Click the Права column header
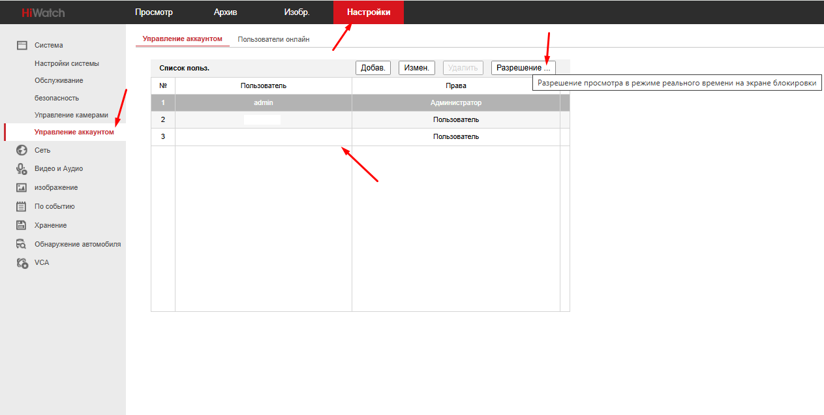Viewport: 824px width, 415px height. tap(456, 86)
